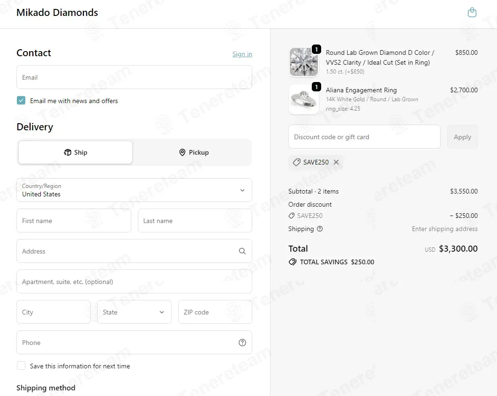Viewport: 497px width, 396px height.
Task: Click into the Phone field
Action: click(134, 343)
